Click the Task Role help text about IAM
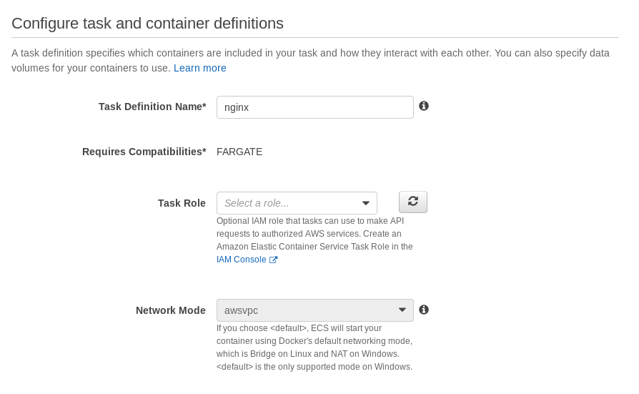Image resolution: width=639 pixels, height=394 pixels. (x=314, y=234)
